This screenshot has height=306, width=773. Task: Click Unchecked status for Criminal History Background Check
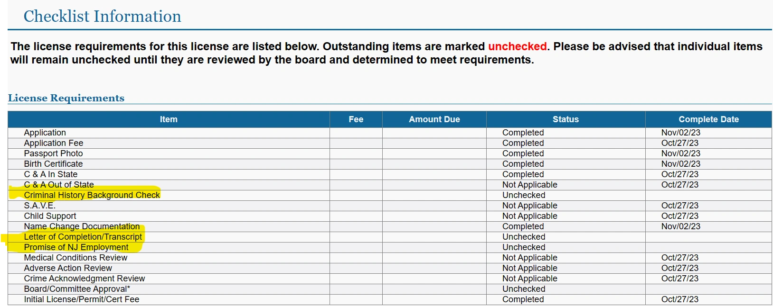point(524,195)
